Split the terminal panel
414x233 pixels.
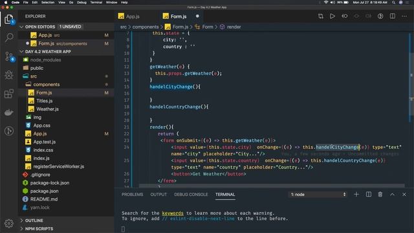(x=368, y=194)
